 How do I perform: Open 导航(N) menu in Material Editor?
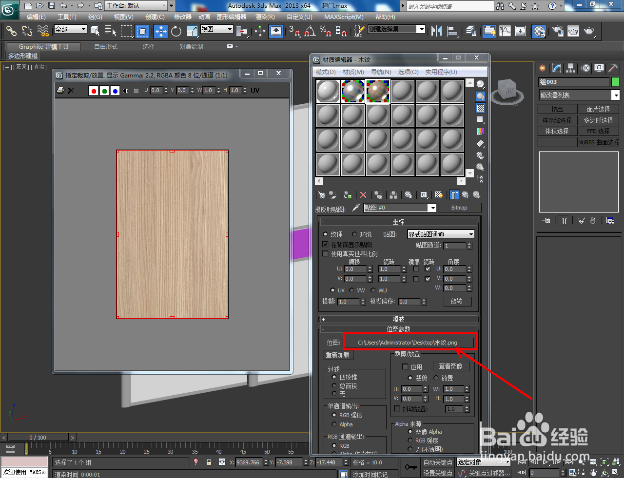381,72
